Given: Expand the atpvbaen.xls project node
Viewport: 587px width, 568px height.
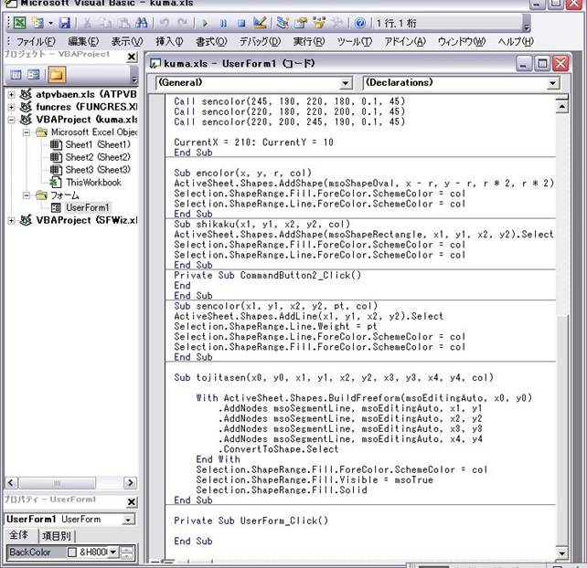Looking at the screenshot, I should coord(11,95).
